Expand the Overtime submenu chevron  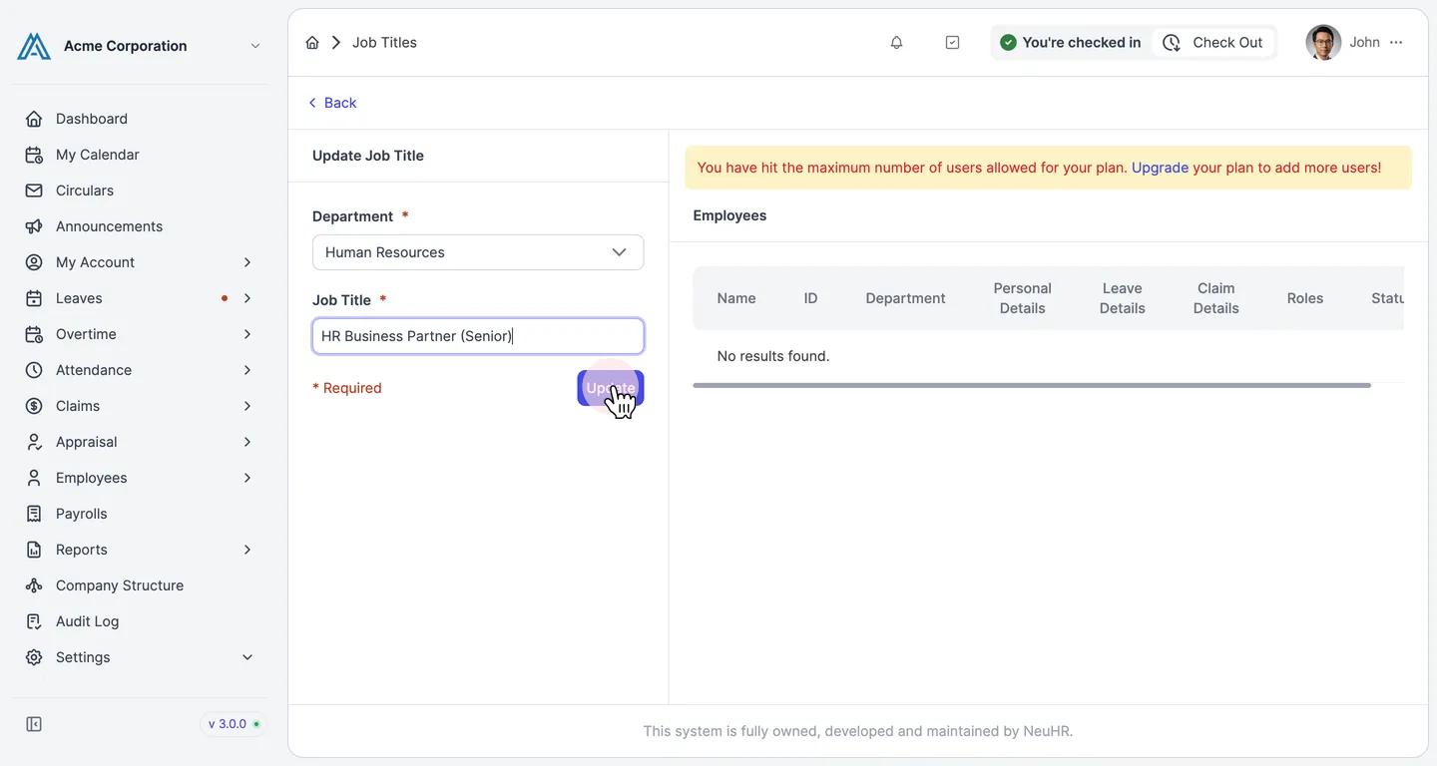point(247,334)
